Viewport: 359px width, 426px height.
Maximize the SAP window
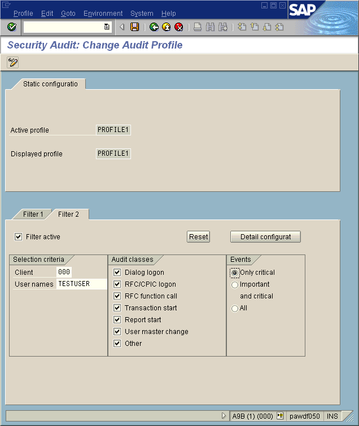pyautogui.click(x=273, y=6)
